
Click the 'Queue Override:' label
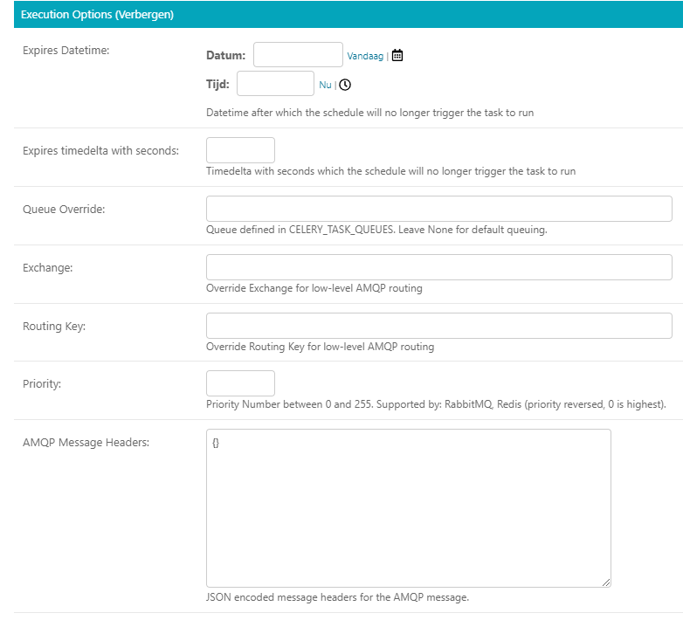click(63, 210)
